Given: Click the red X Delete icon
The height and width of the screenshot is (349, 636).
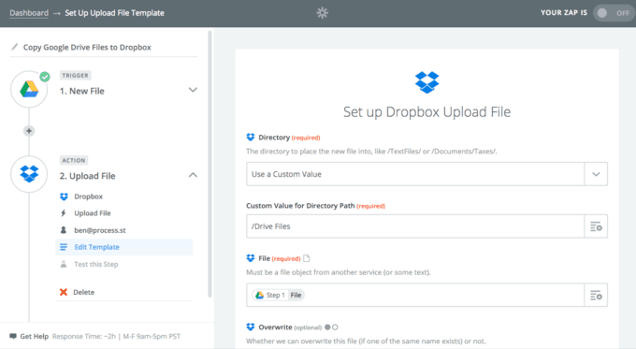Looking at the screenshot, I should click(x=64, y=292).
